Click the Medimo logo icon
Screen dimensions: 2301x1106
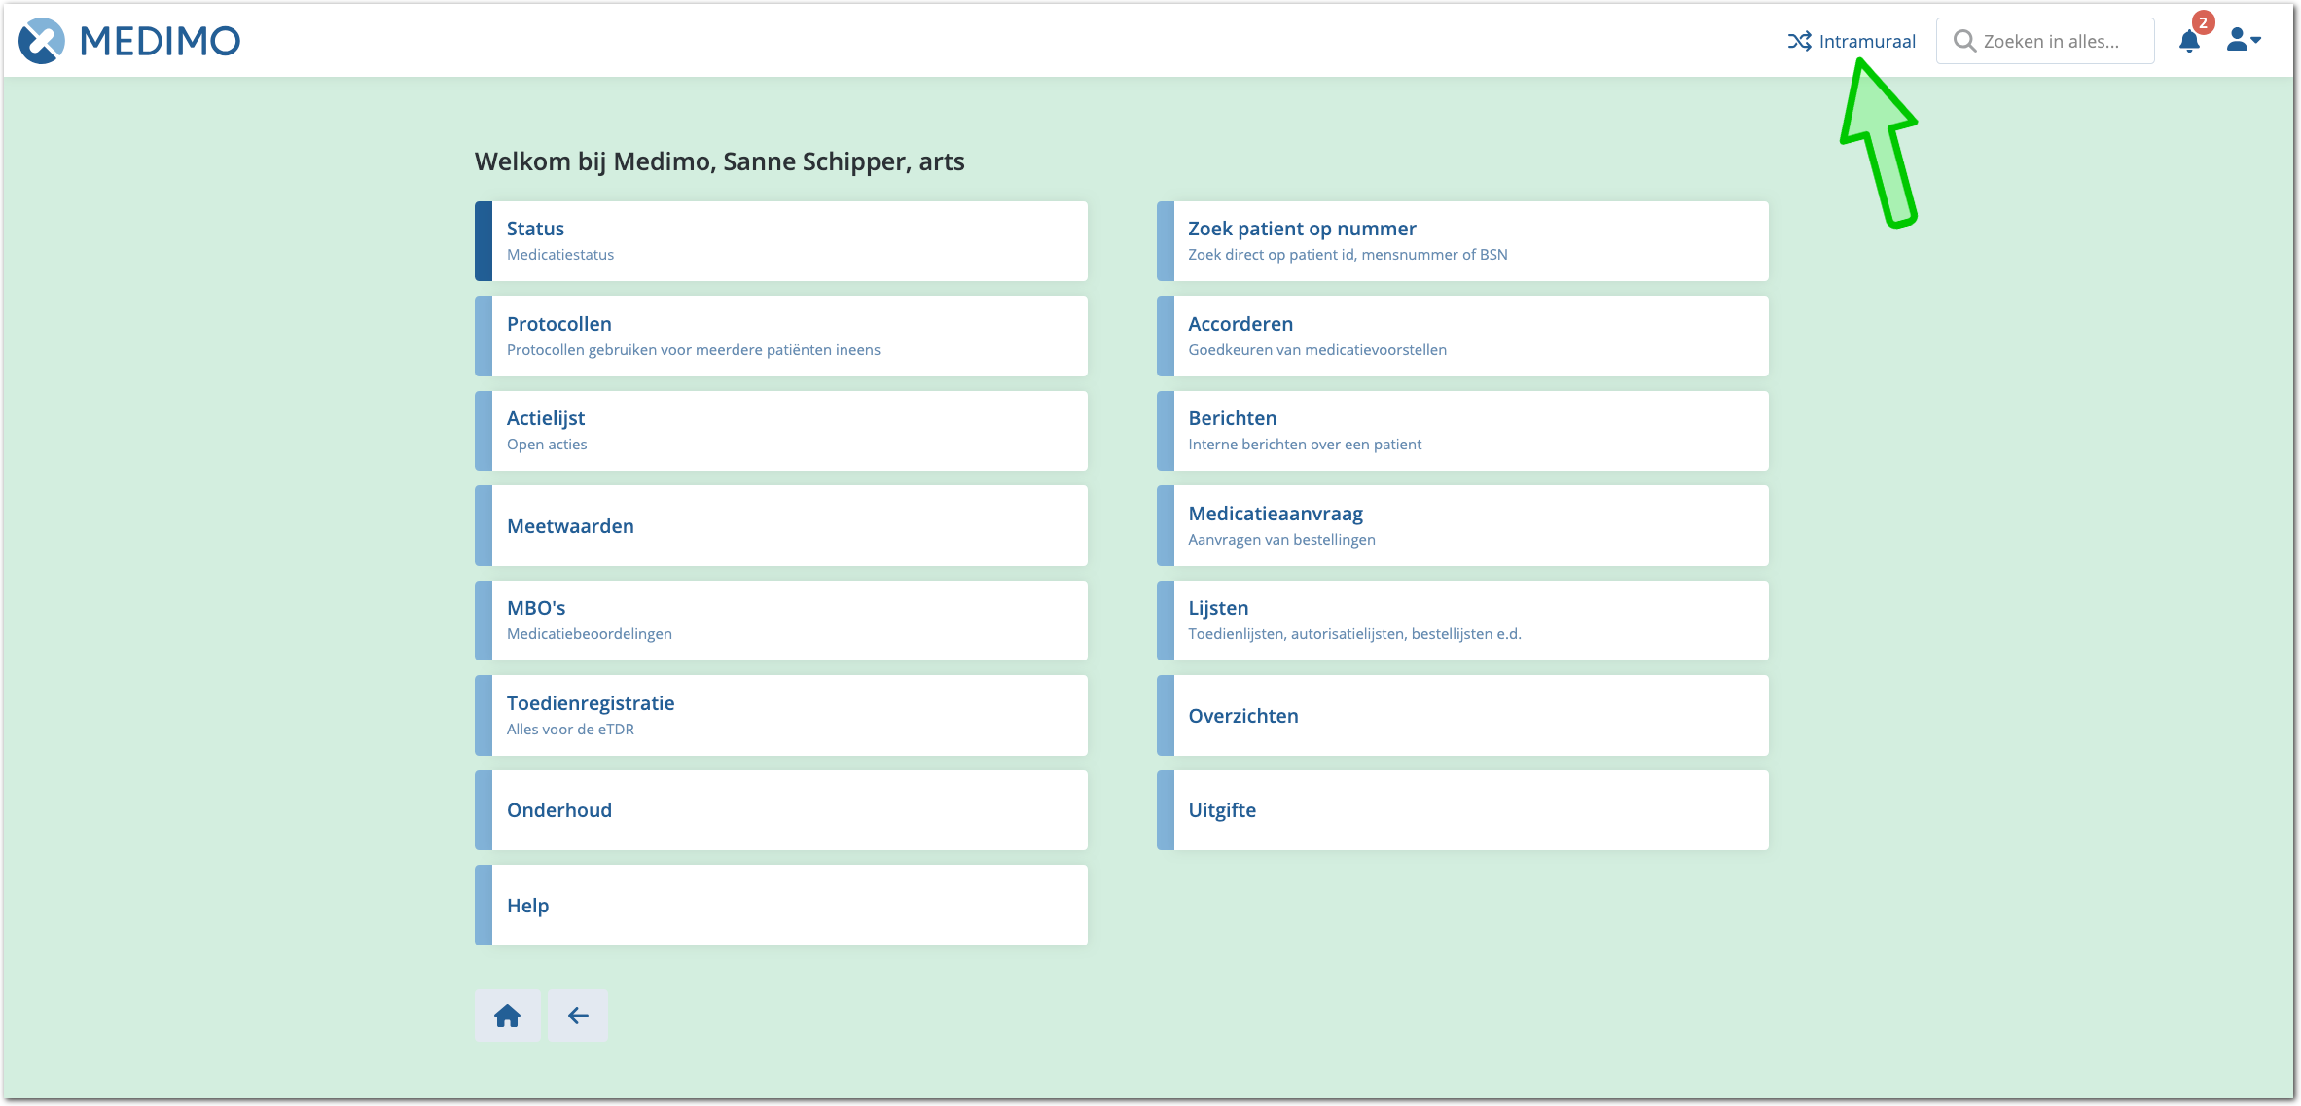pos(42,41)
